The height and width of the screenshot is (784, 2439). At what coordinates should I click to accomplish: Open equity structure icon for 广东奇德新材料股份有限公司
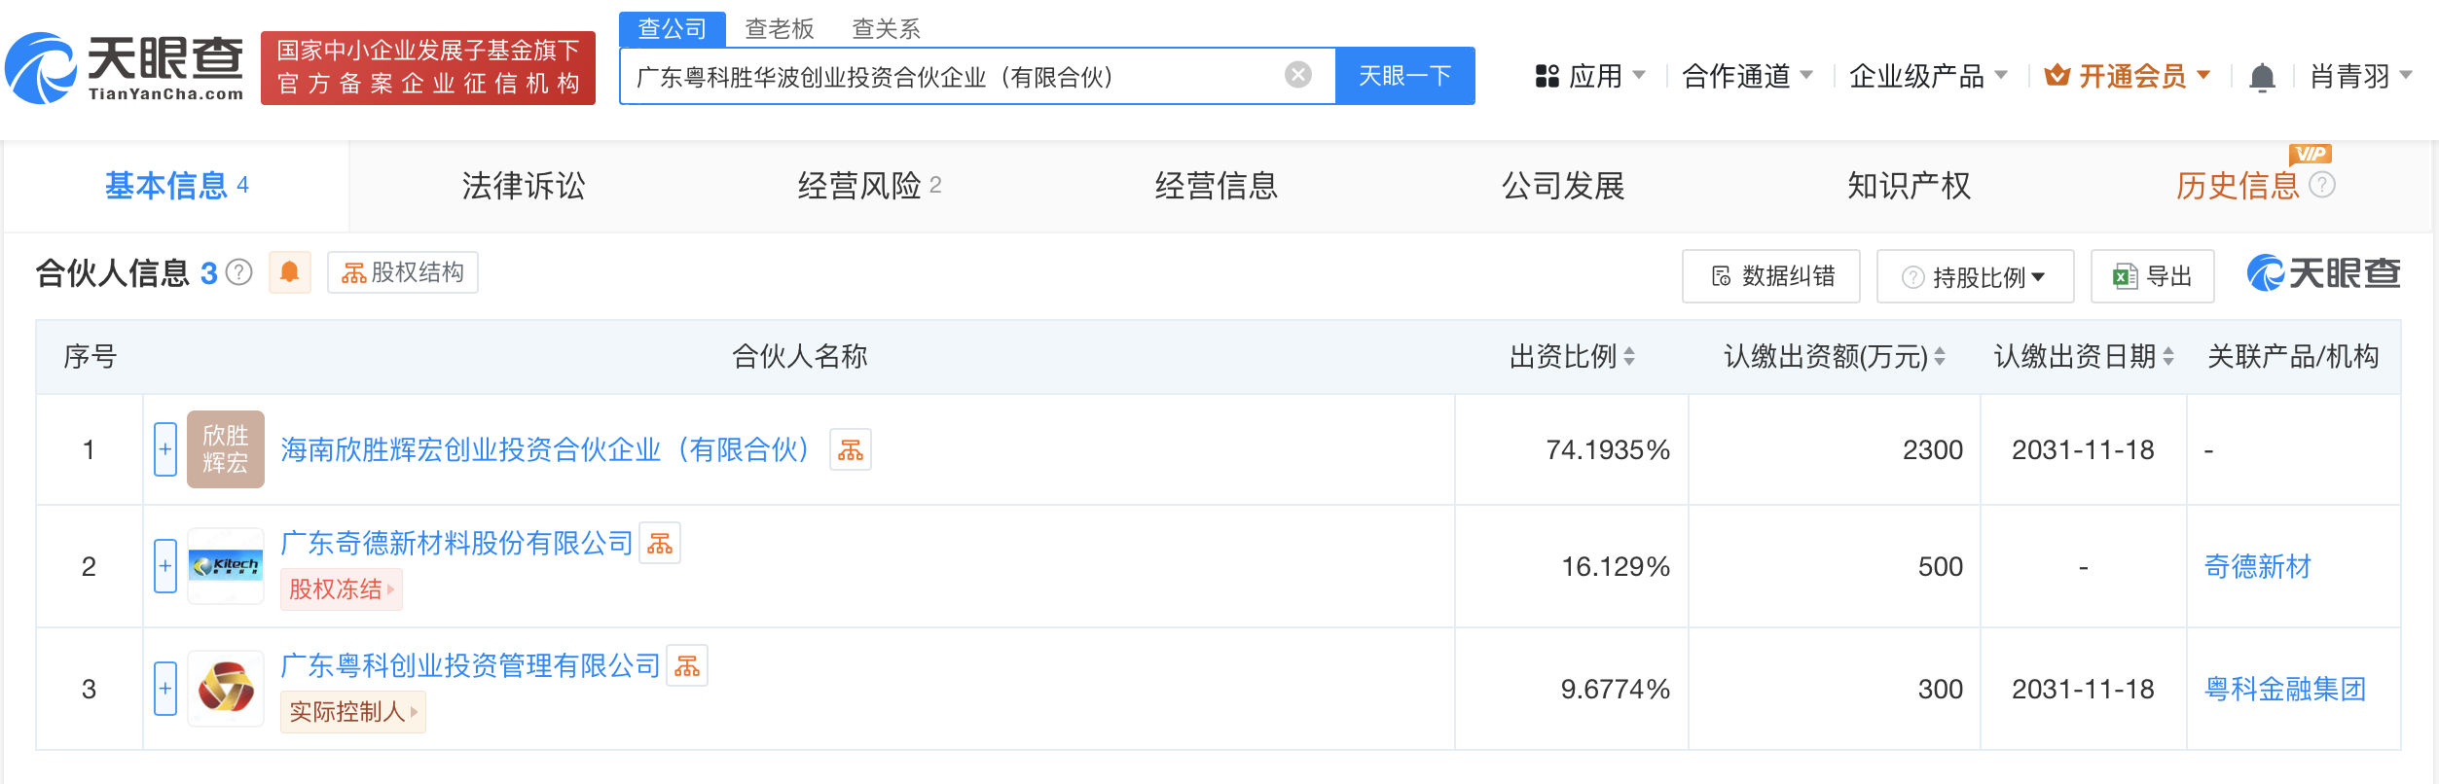click(x=659, y=543)
